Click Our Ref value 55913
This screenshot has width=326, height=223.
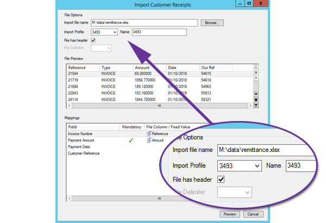tap(206, 93)
